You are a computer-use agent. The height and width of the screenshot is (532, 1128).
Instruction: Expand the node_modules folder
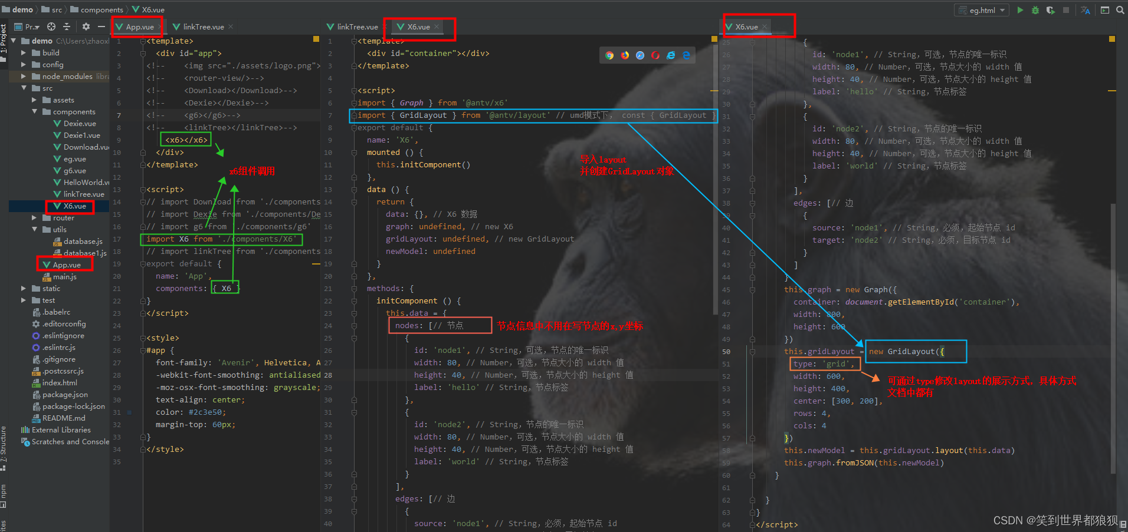pos(24,76)
